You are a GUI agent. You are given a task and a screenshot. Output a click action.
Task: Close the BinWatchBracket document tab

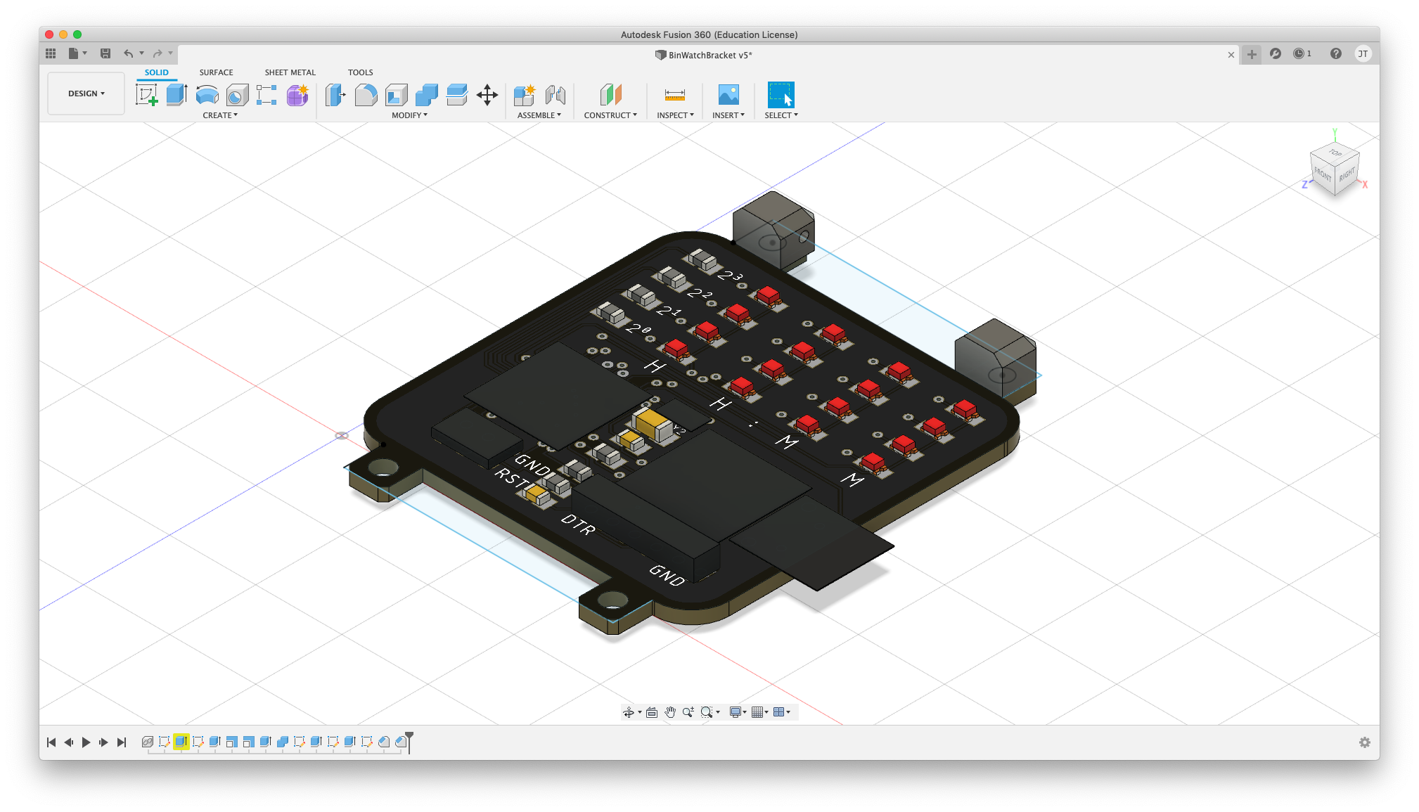coord(1231,55)
